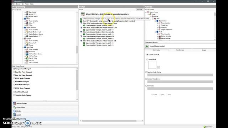This screenshot has height=128, width=228.
Task: Click the small button beside Select Media box
Action: 159,67
